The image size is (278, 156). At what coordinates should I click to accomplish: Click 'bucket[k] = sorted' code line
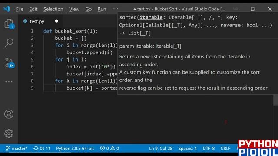pyautogui.click(x=92, y=88)
